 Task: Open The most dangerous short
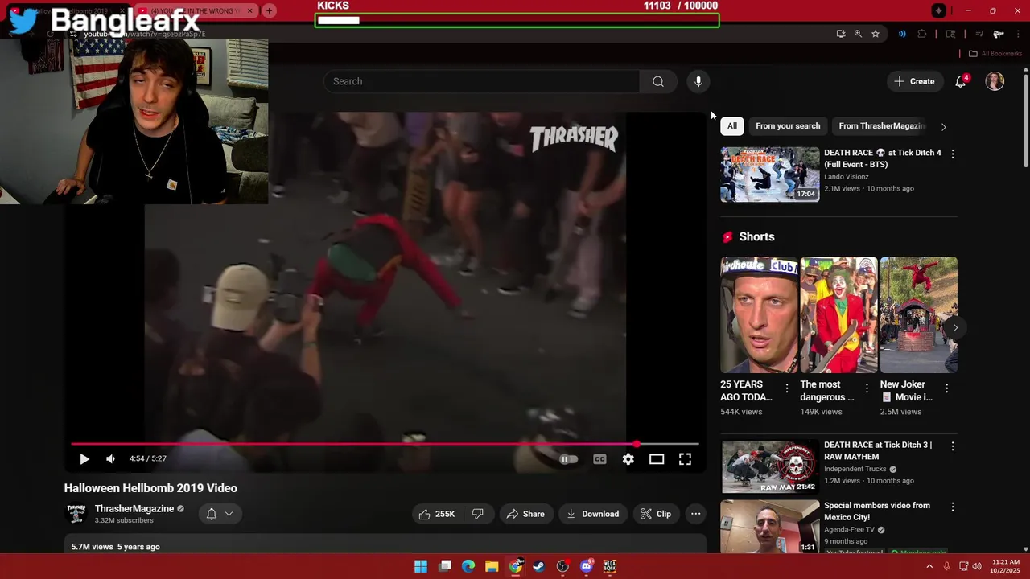838,315
